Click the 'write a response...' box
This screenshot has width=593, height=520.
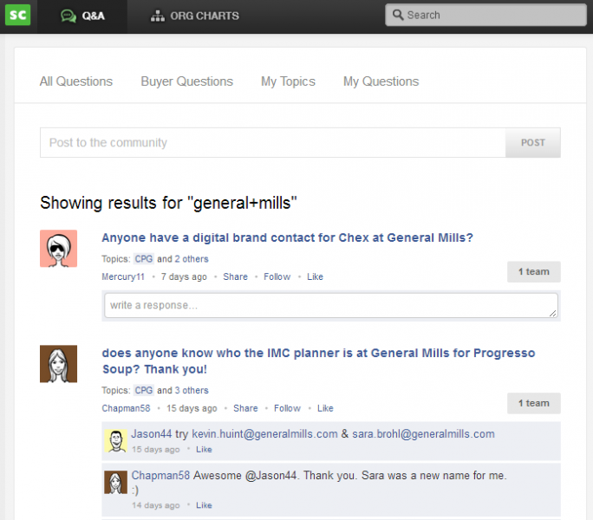tap(331, 306)
